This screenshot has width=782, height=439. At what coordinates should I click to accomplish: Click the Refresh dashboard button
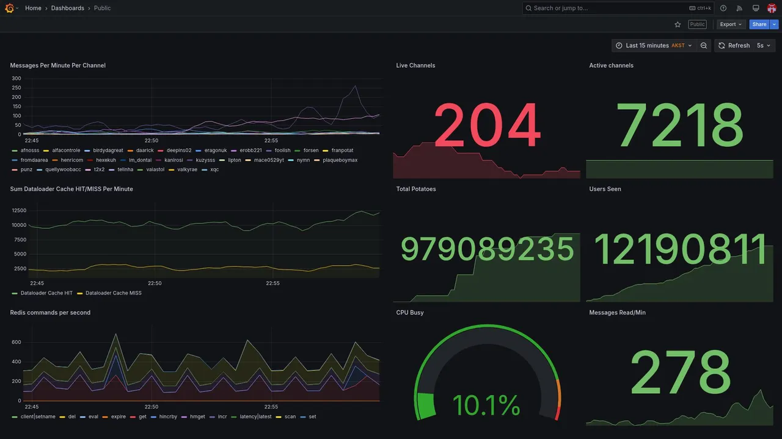(734, 46)
